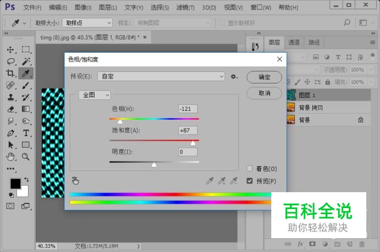Select the Lasso tool
The image size is (380, 252).
pyautogui.click(x=10, y=61)
